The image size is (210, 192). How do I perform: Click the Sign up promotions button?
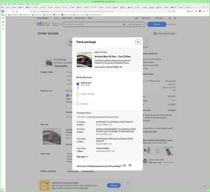[114, 185]
